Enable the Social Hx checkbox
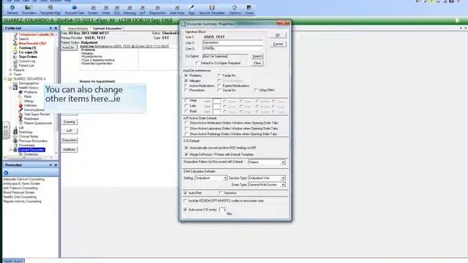The image size is (468, 263). coord(219,91)
